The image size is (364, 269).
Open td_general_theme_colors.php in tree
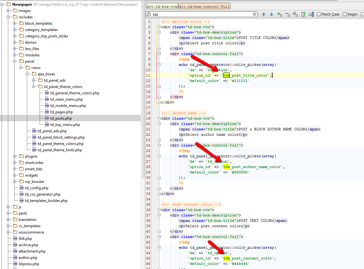tap(75, 93)
